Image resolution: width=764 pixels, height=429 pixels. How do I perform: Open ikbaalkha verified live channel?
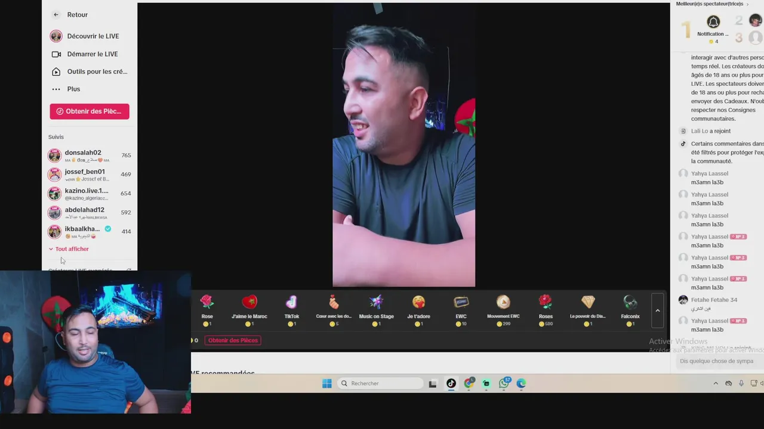[90, 232]
